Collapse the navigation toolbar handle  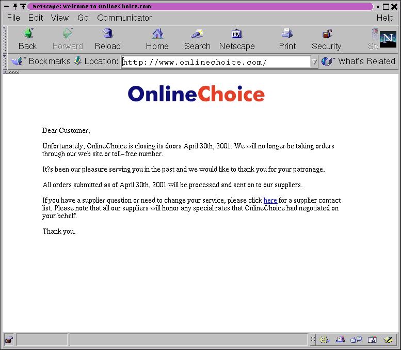5,39
